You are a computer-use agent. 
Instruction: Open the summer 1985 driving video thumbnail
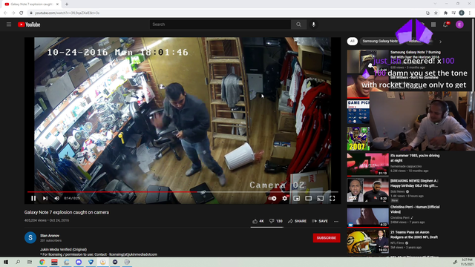(x=368, y=165)
